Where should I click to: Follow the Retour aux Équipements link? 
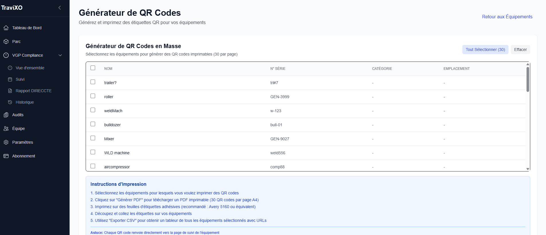tap(507, 17)
